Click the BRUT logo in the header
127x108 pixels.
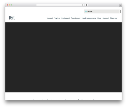(12, 18)
